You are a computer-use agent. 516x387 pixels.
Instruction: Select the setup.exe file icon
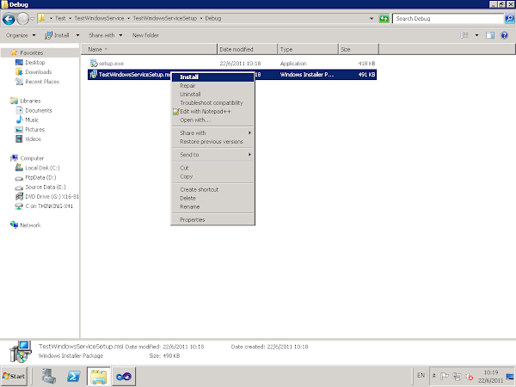(94, 63)
